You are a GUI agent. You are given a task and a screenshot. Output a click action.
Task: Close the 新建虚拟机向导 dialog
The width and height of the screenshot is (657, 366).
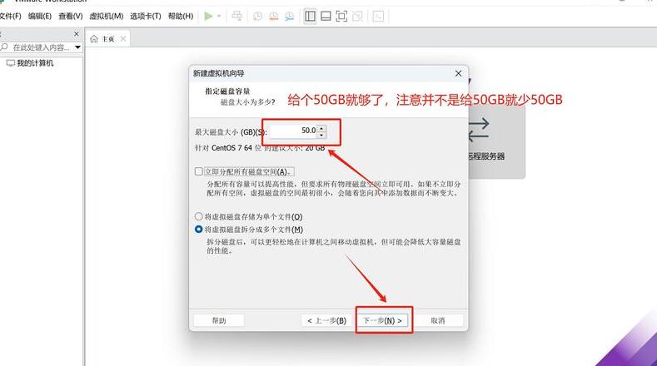pos(458,73)
